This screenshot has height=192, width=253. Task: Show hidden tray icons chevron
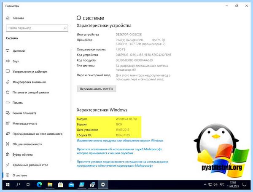tap(205, 184)
